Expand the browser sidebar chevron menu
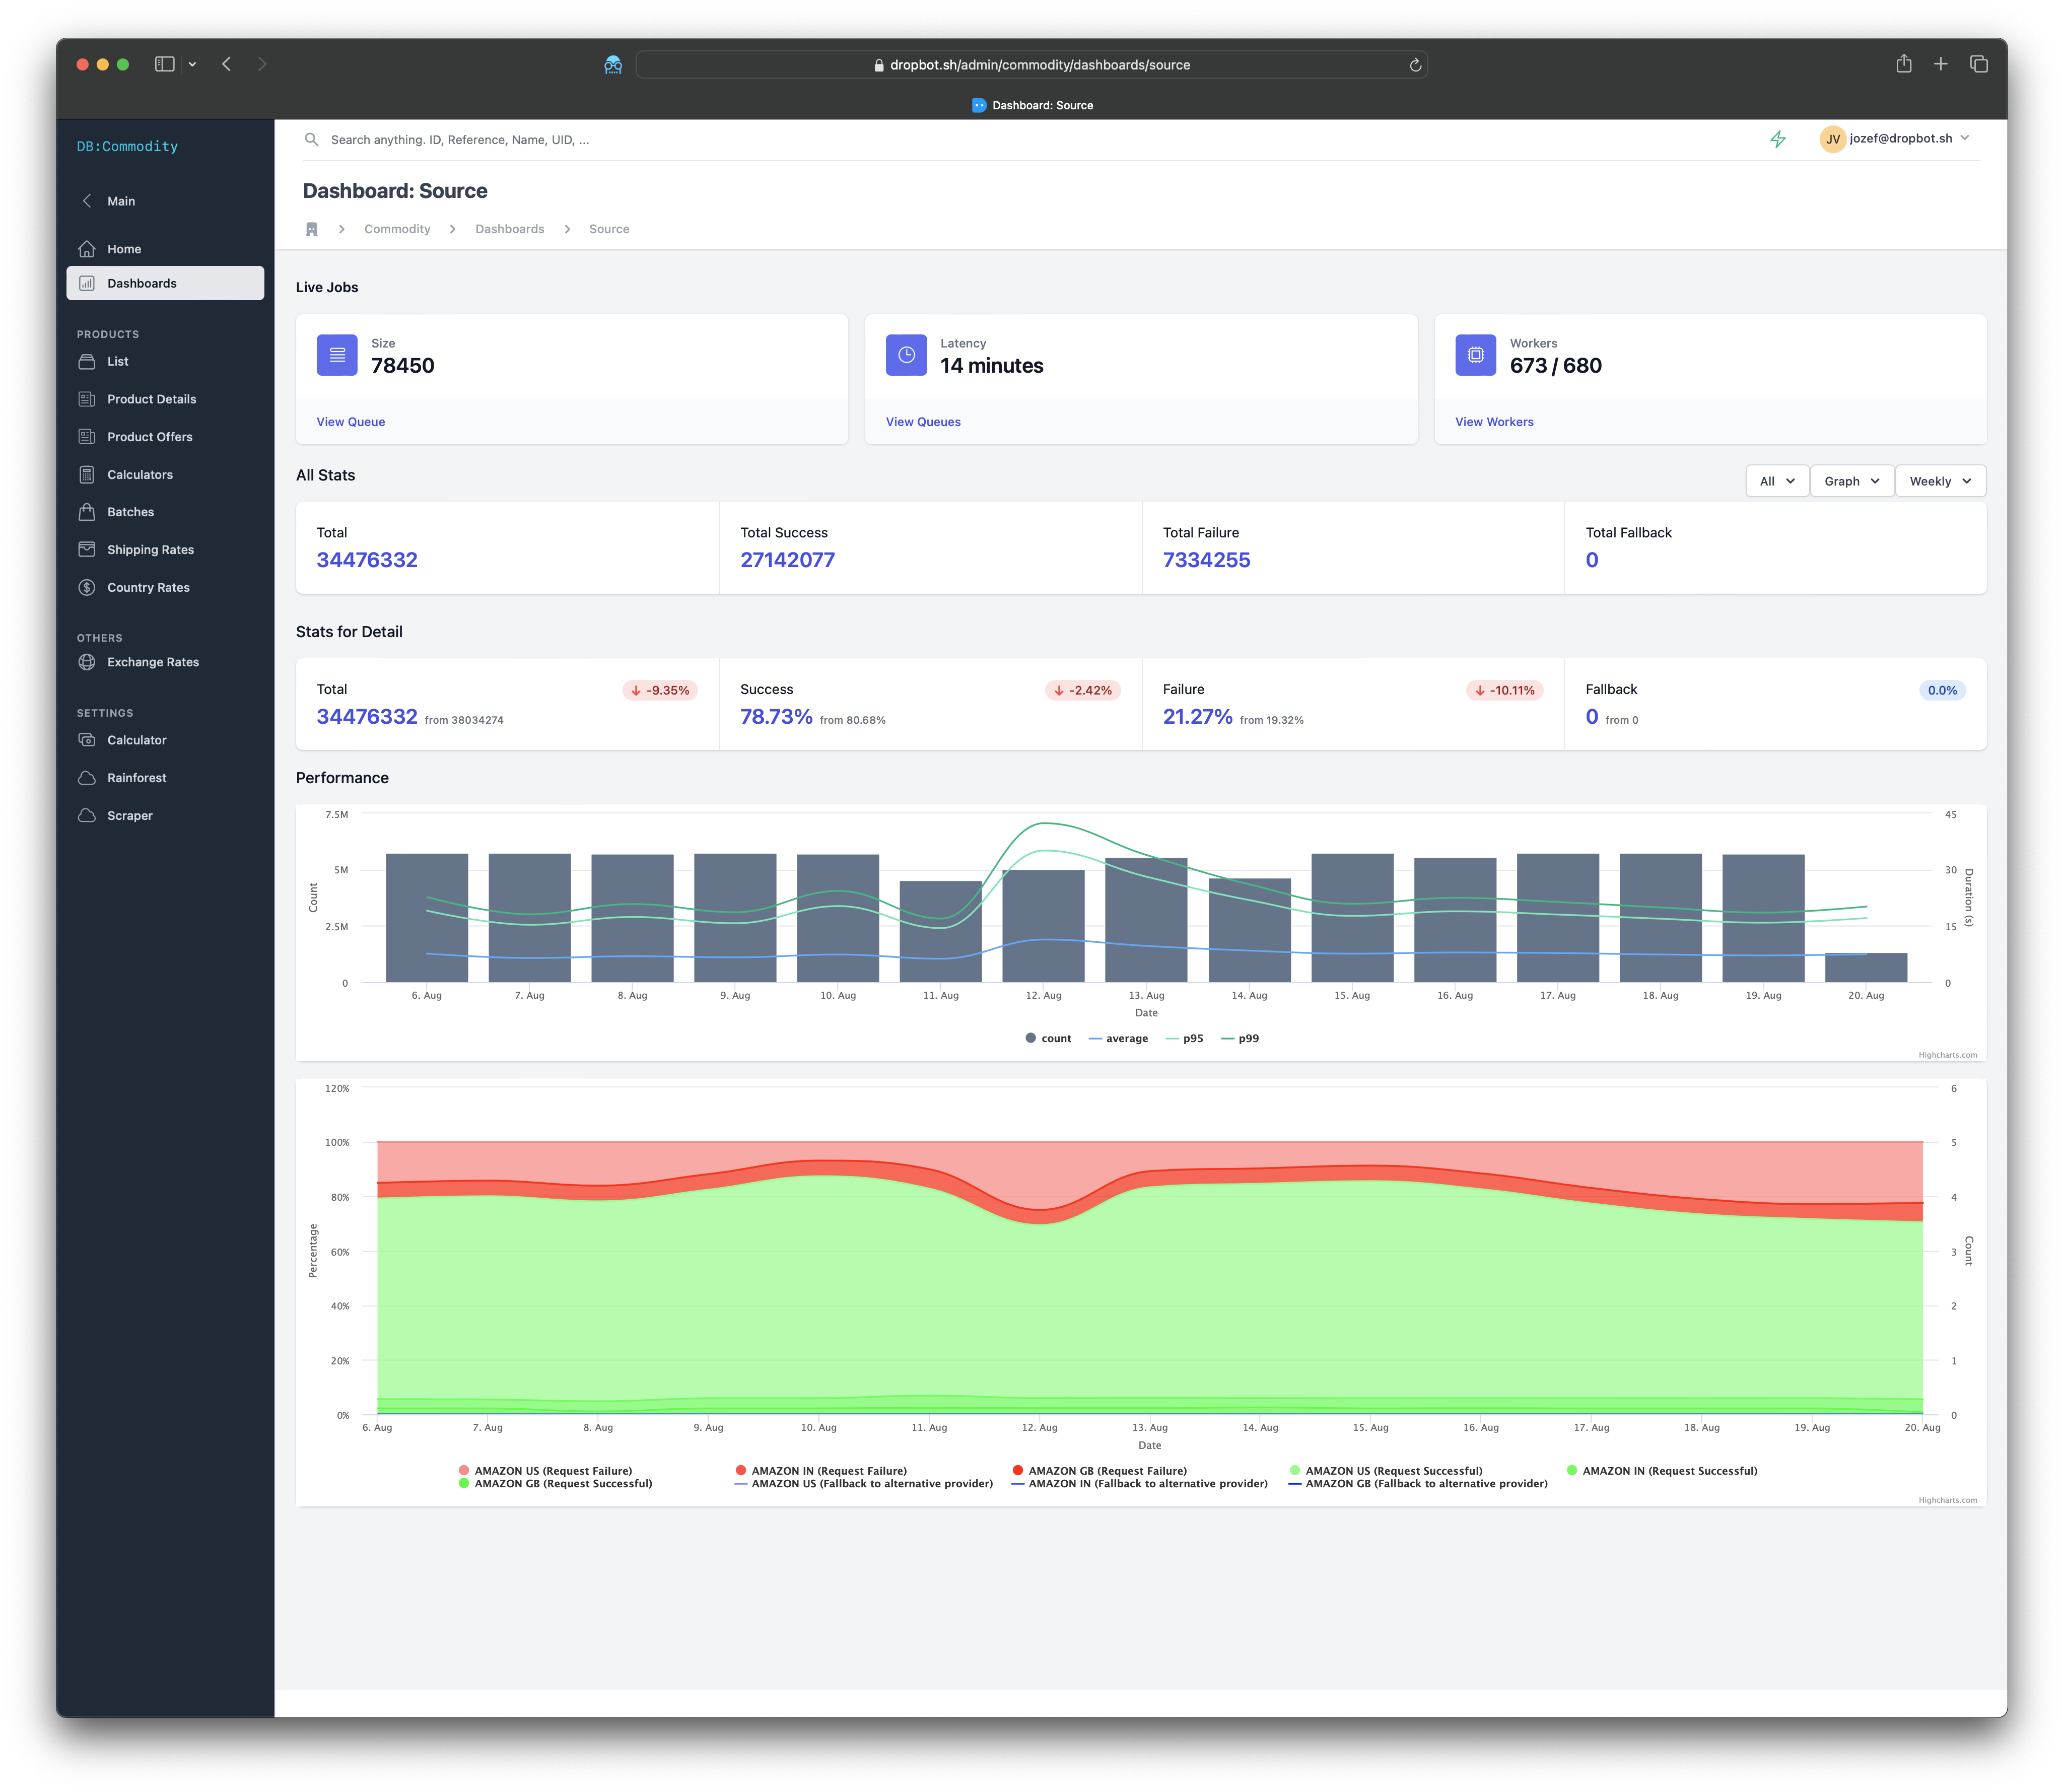Screen dimensions: 2064x1792 pyautogui.click(x=192, y=64)
